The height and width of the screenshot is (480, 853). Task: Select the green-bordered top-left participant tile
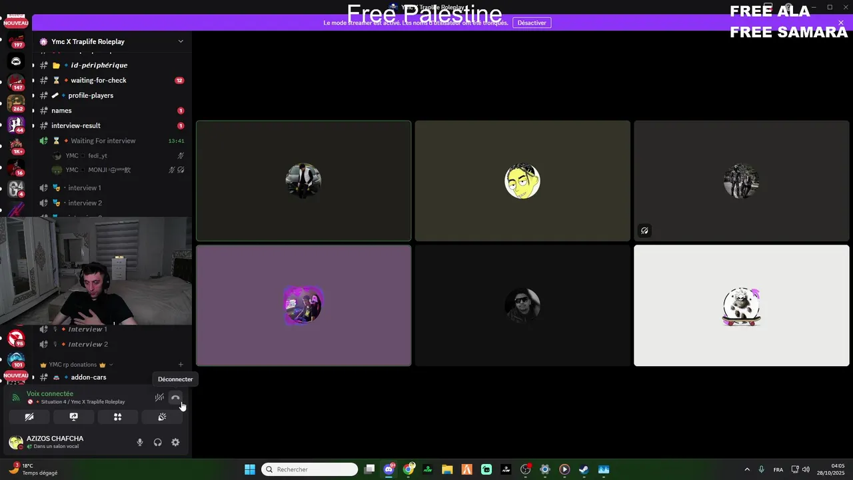pyautogui.click(x=303, y=181)
